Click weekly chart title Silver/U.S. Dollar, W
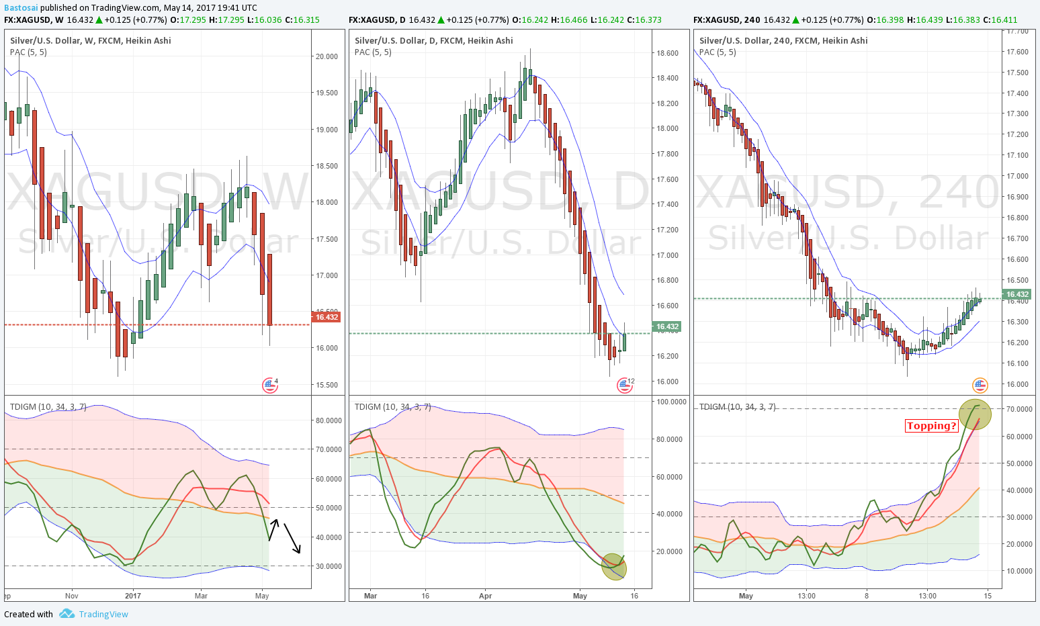1040x626 pixels. (x=91, y=40)
